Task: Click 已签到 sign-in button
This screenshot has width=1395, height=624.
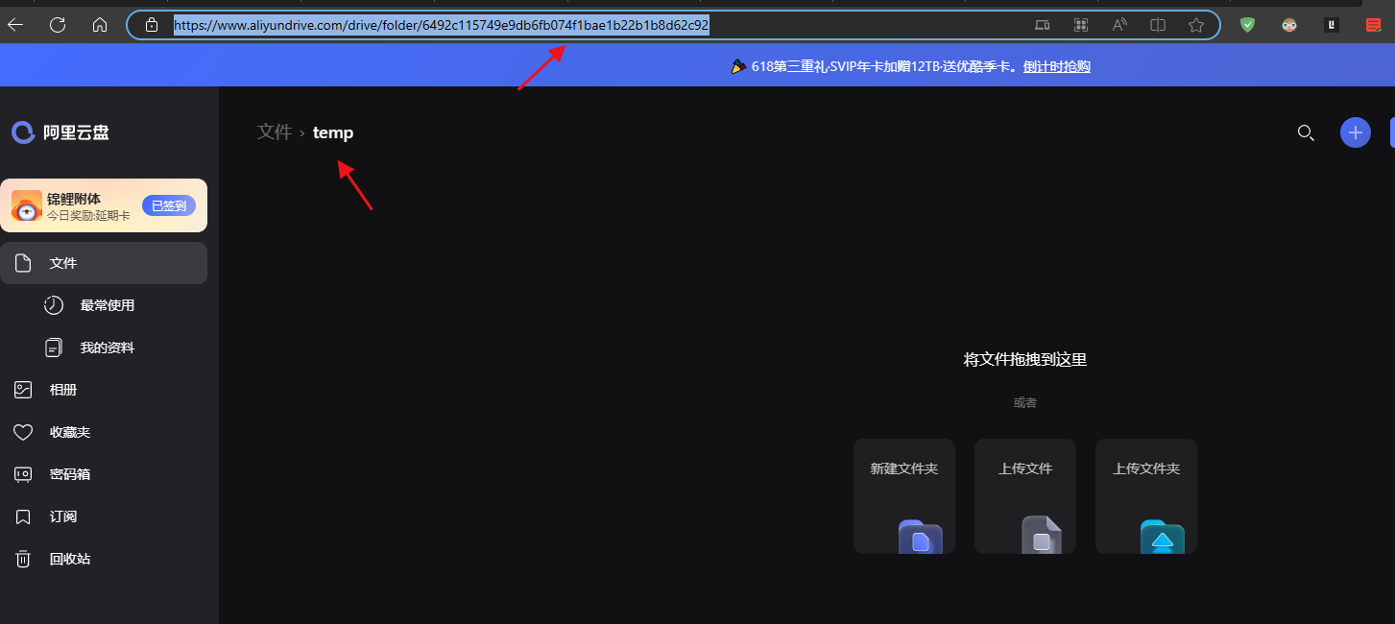Action: click(169, 205)
